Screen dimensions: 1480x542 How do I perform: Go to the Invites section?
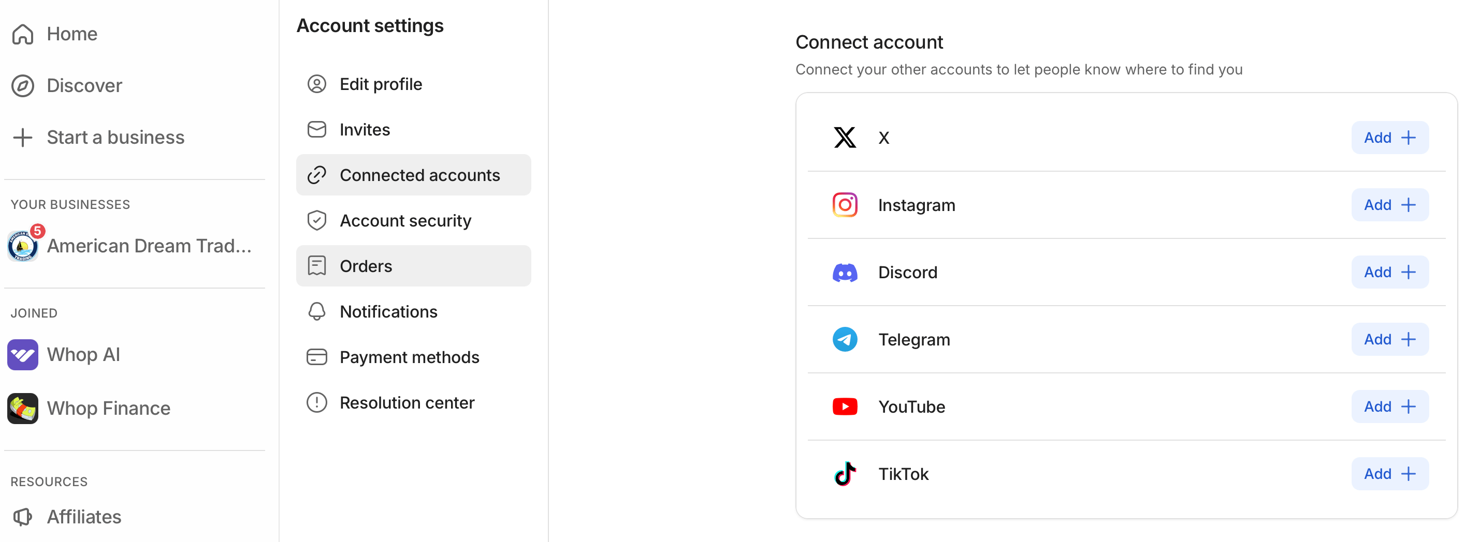coord(414,130)
